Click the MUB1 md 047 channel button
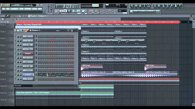Screen dimensions: 195x109 pos(28,79)
